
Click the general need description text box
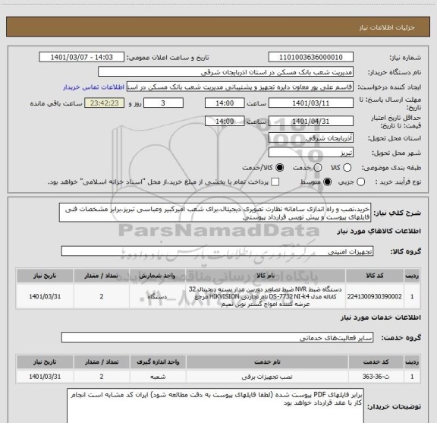[x=215, y=213]
